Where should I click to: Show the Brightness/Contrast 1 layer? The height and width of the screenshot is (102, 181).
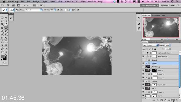tap(143, 53)
